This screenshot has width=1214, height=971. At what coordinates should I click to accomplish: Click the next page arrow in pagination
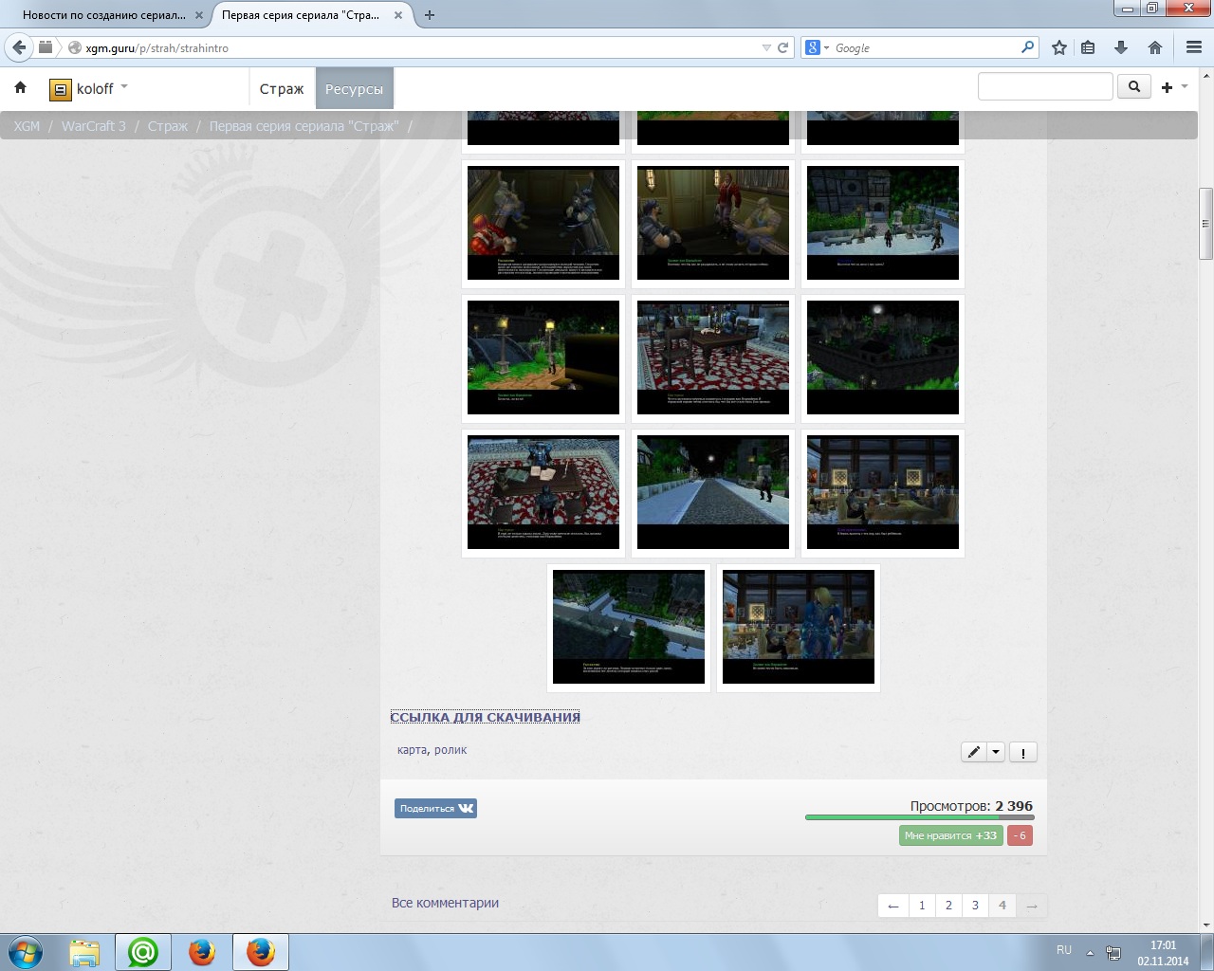point(1032,906)
